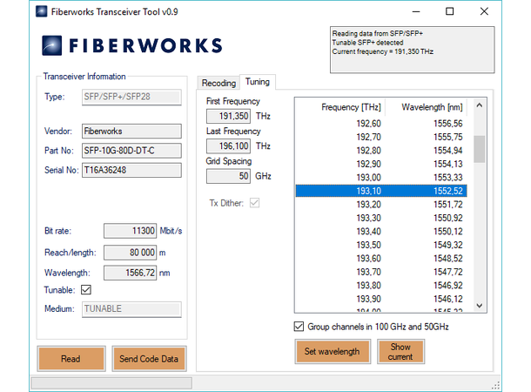Select the 193,50 THz row

click(x=381, y=245)
